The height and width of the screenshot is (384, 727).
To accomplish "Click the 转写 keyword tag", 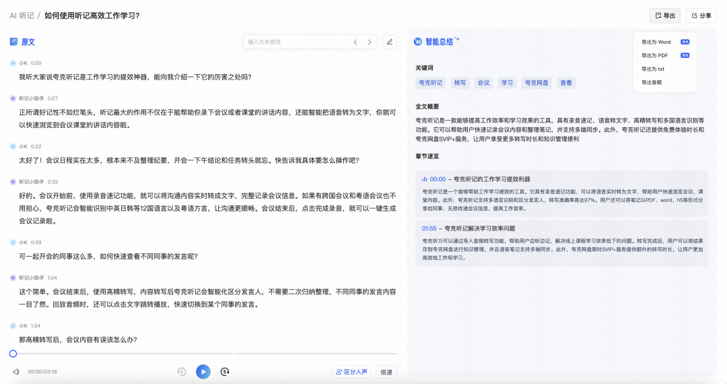I will tap(460, 83).
